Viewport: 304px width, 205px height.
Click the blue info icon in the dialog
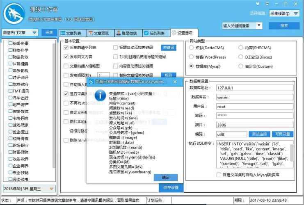(100, 96)
